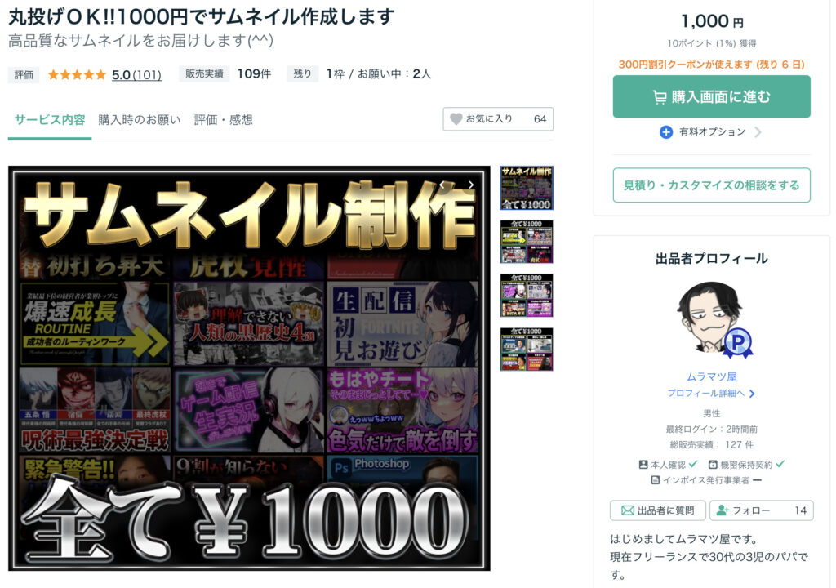Screen dimensions: 836x588
Task: Click the add-person icon on フォロー button
Action: pos(722,510)
